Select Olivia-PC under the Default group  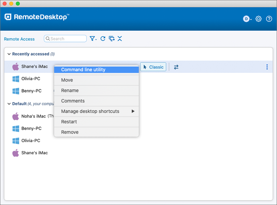[x=31, y=140]
